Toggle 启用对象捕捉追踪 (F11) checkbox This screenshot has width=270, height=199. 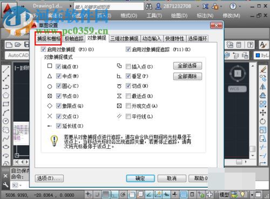[128, 49]
